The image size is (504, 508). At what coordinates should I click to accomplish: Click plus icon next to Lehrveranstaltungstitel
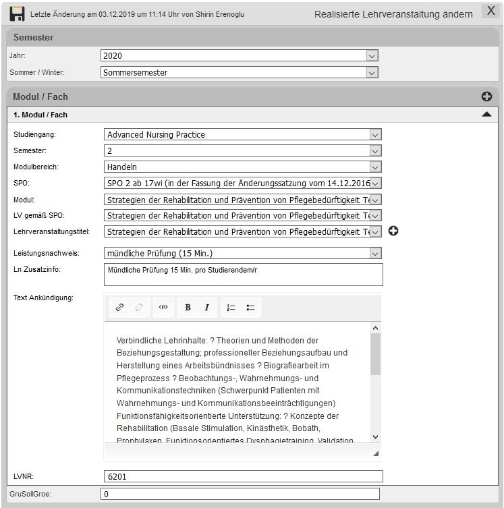[x=393, y=231]
